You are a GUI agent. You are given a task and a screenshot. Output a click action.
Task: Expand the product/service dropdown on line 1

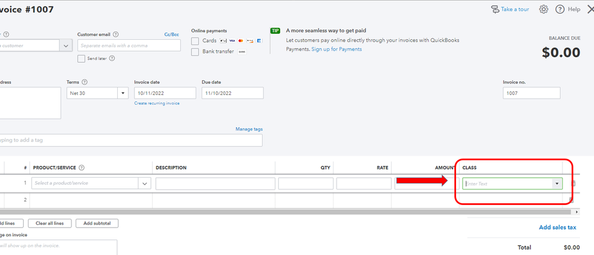tap(144, 184)
